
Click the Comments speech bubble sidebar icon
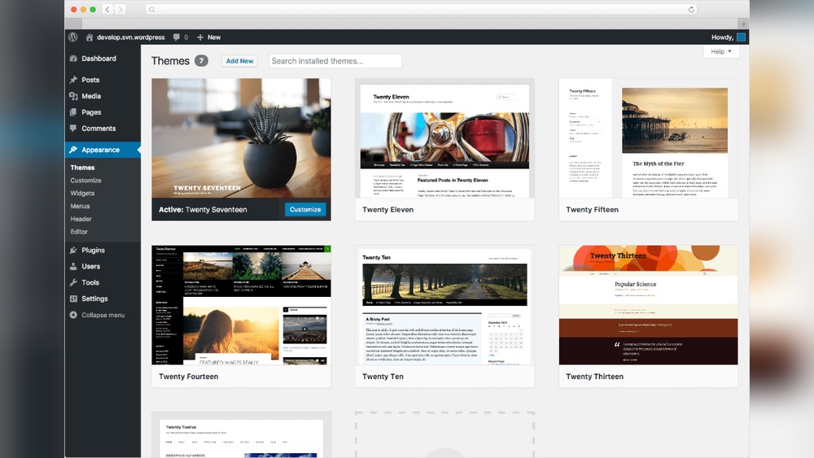click(73, 128)
